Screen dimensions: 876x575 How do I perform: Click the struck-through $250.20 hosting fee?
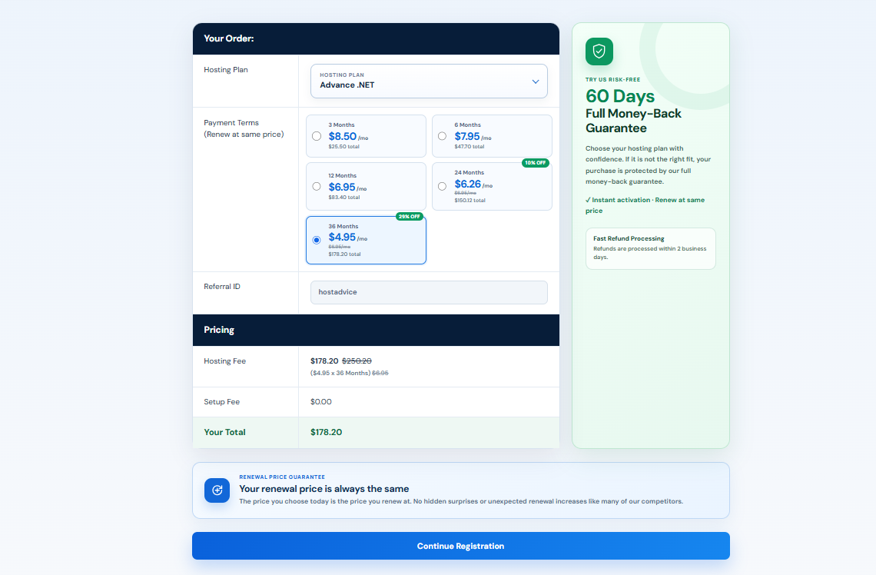[x=357, y=361]
